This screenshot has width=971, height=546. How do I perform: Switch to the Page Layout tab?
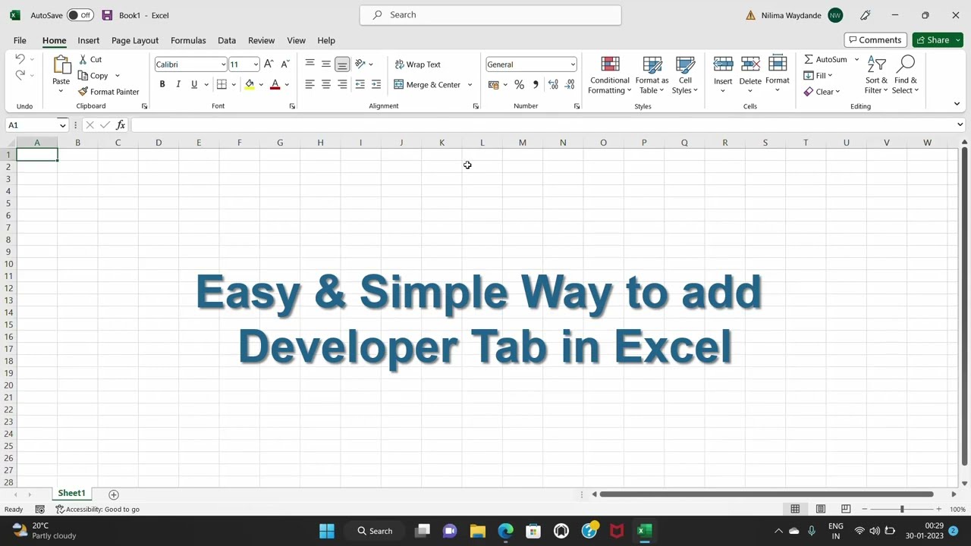(x=135, y=40)
